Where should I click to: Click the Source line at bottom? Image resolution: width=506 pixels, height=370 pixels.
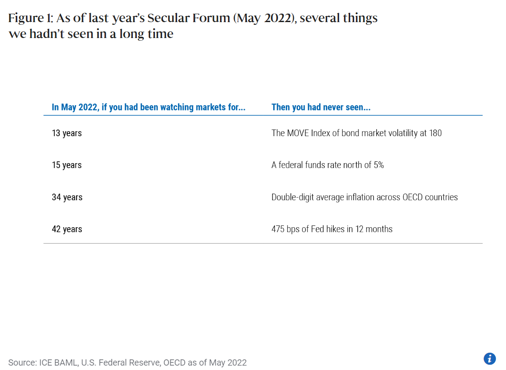127,362
